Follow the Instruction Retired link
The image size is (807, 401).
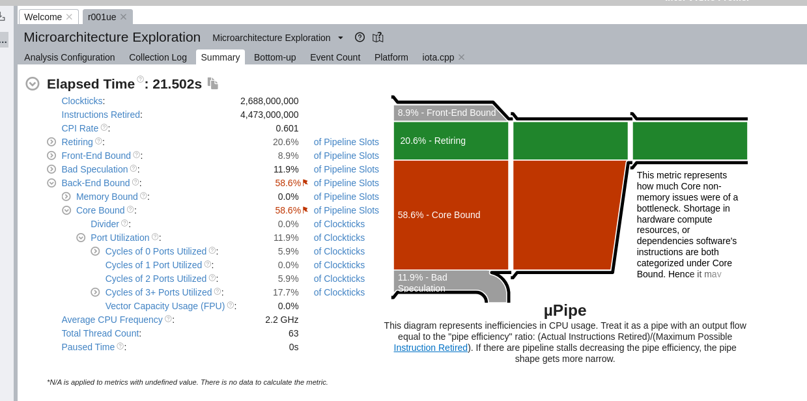431,348
